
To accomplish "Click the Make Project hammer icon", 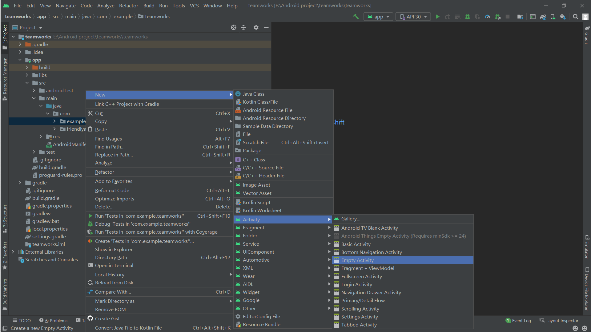I will click(356, 17).
